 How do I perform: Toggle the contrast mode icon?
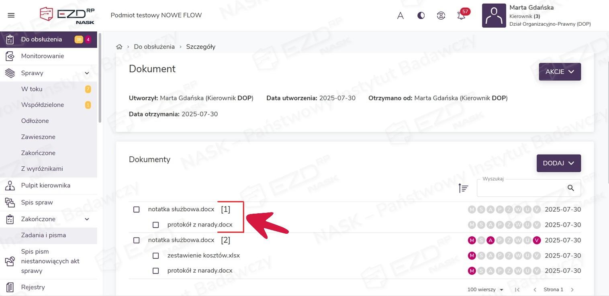pyautogui.click(x=421, y=16)
